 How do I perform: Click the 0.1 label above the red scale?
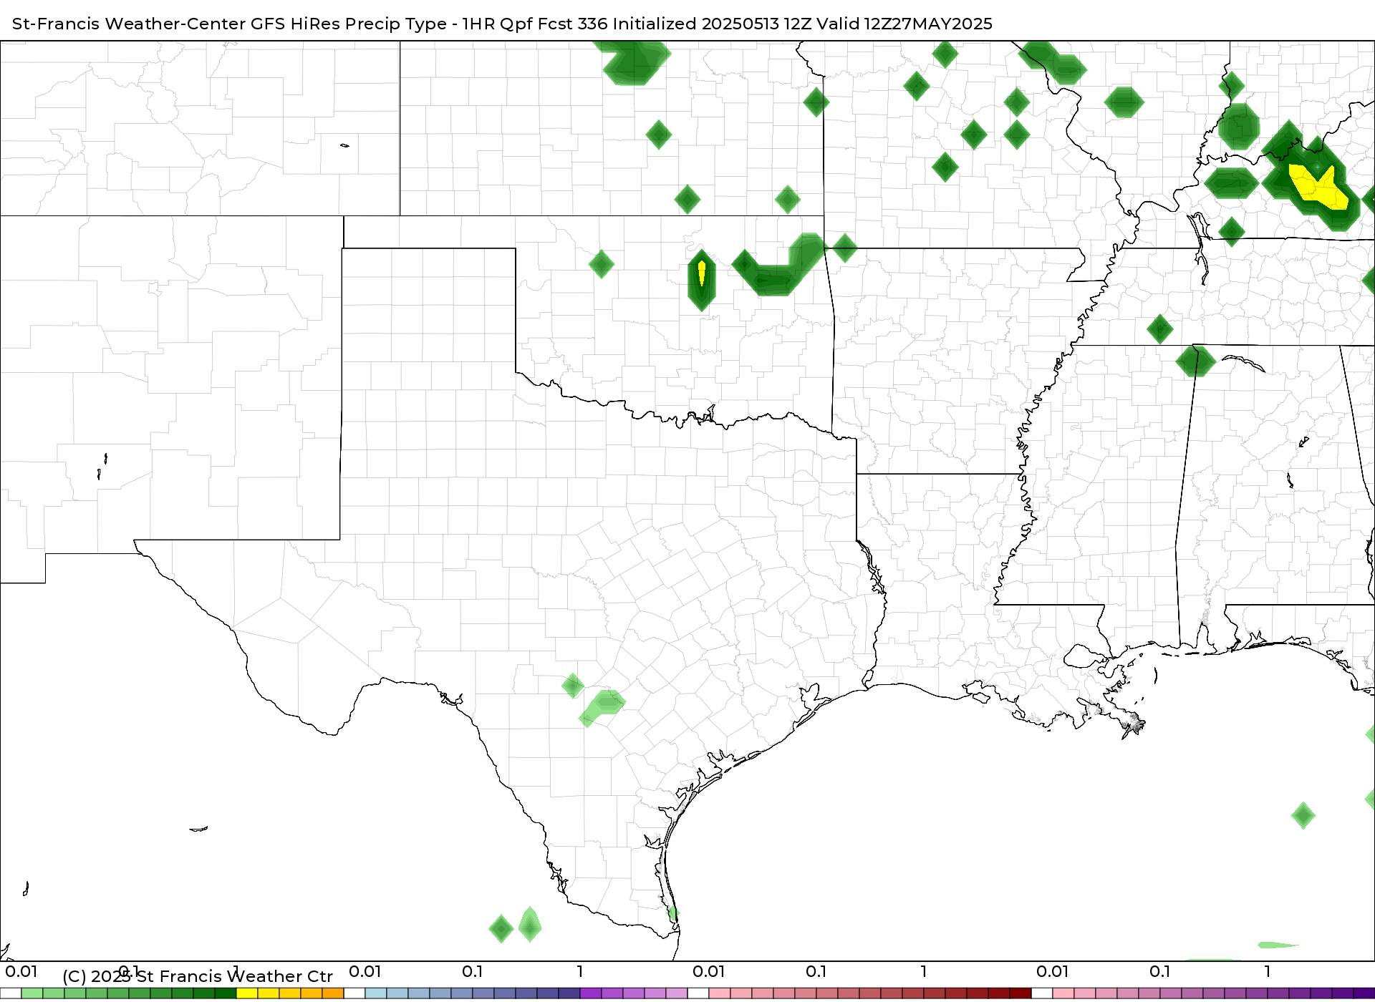(x=816, y=971)
